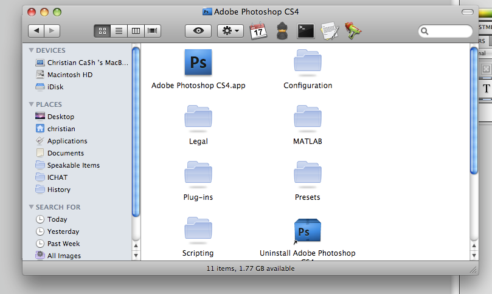Image resolution: width=492 pixels, height=294 pixels.
Task: Go back with the left arrow button
Action: point(36,31)
